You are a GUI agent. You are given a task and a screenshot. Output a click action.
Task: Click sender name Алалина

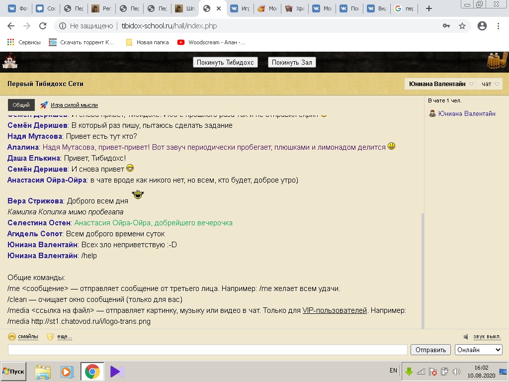click(x=23, y=147)
